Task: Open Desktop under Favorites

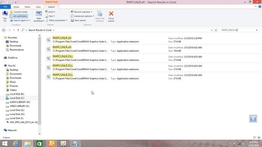Action: (x=14, y=42)
